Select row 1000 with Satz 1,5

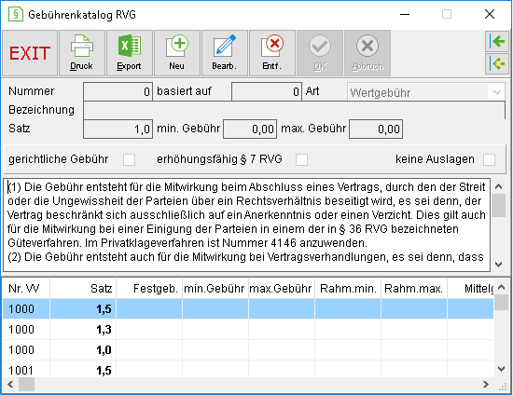click(248, 308)
